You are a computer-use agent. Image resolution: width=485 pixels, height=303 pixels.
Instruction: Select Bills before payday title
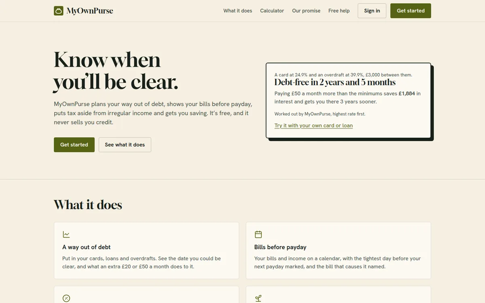tap(280, 247)
